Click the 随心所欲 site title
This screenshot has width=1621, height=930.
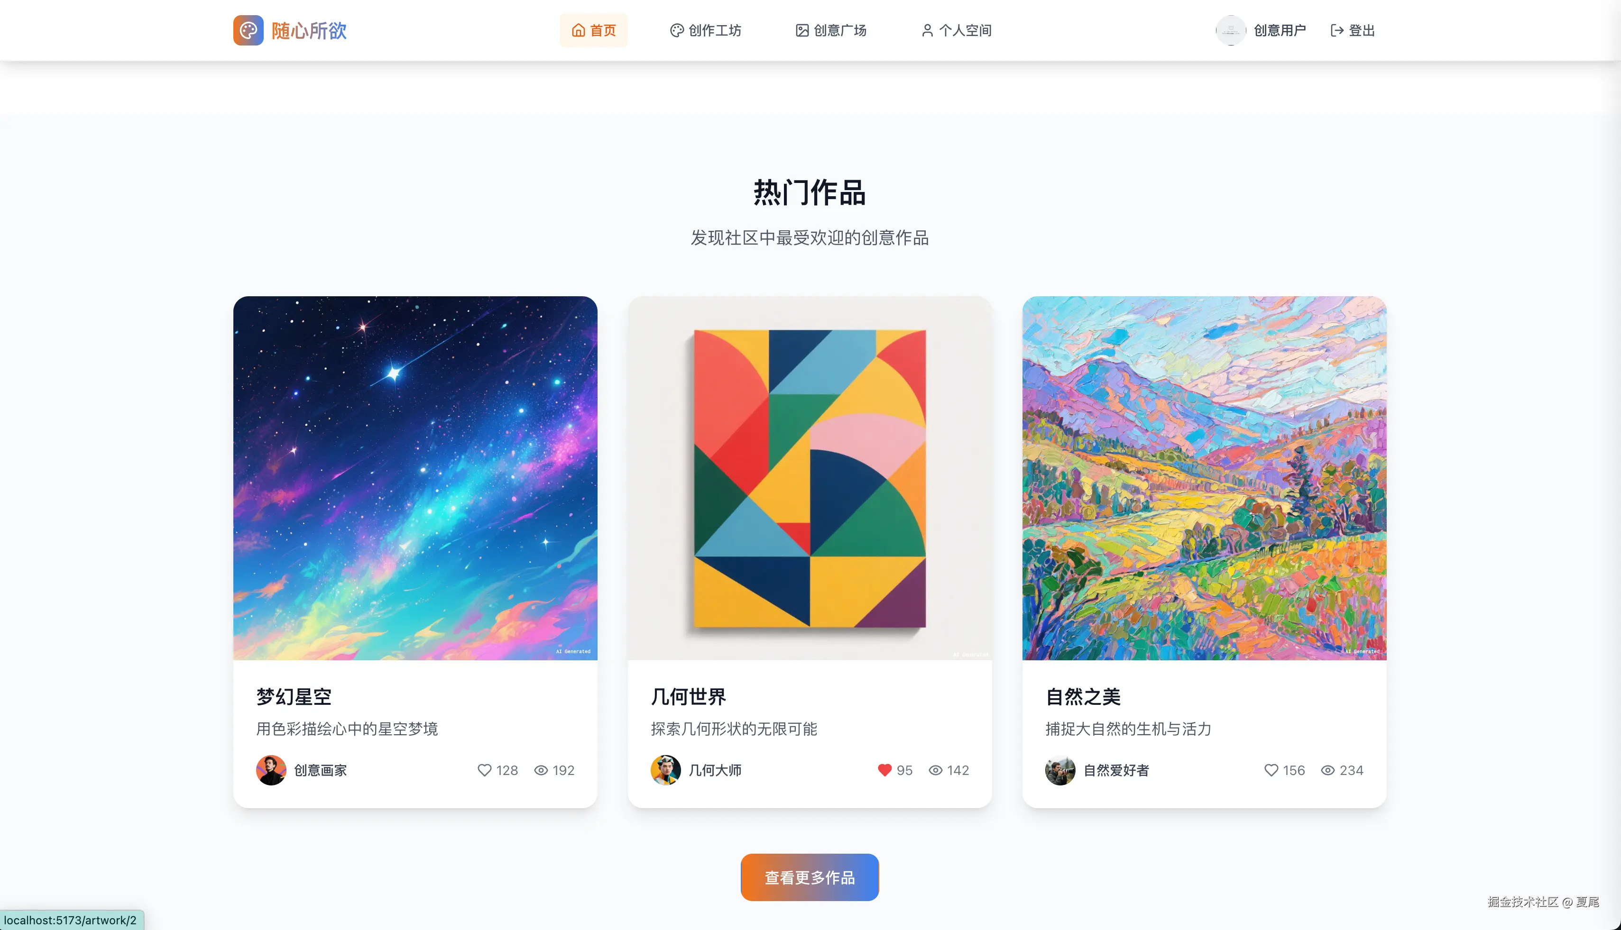[309, 30]
